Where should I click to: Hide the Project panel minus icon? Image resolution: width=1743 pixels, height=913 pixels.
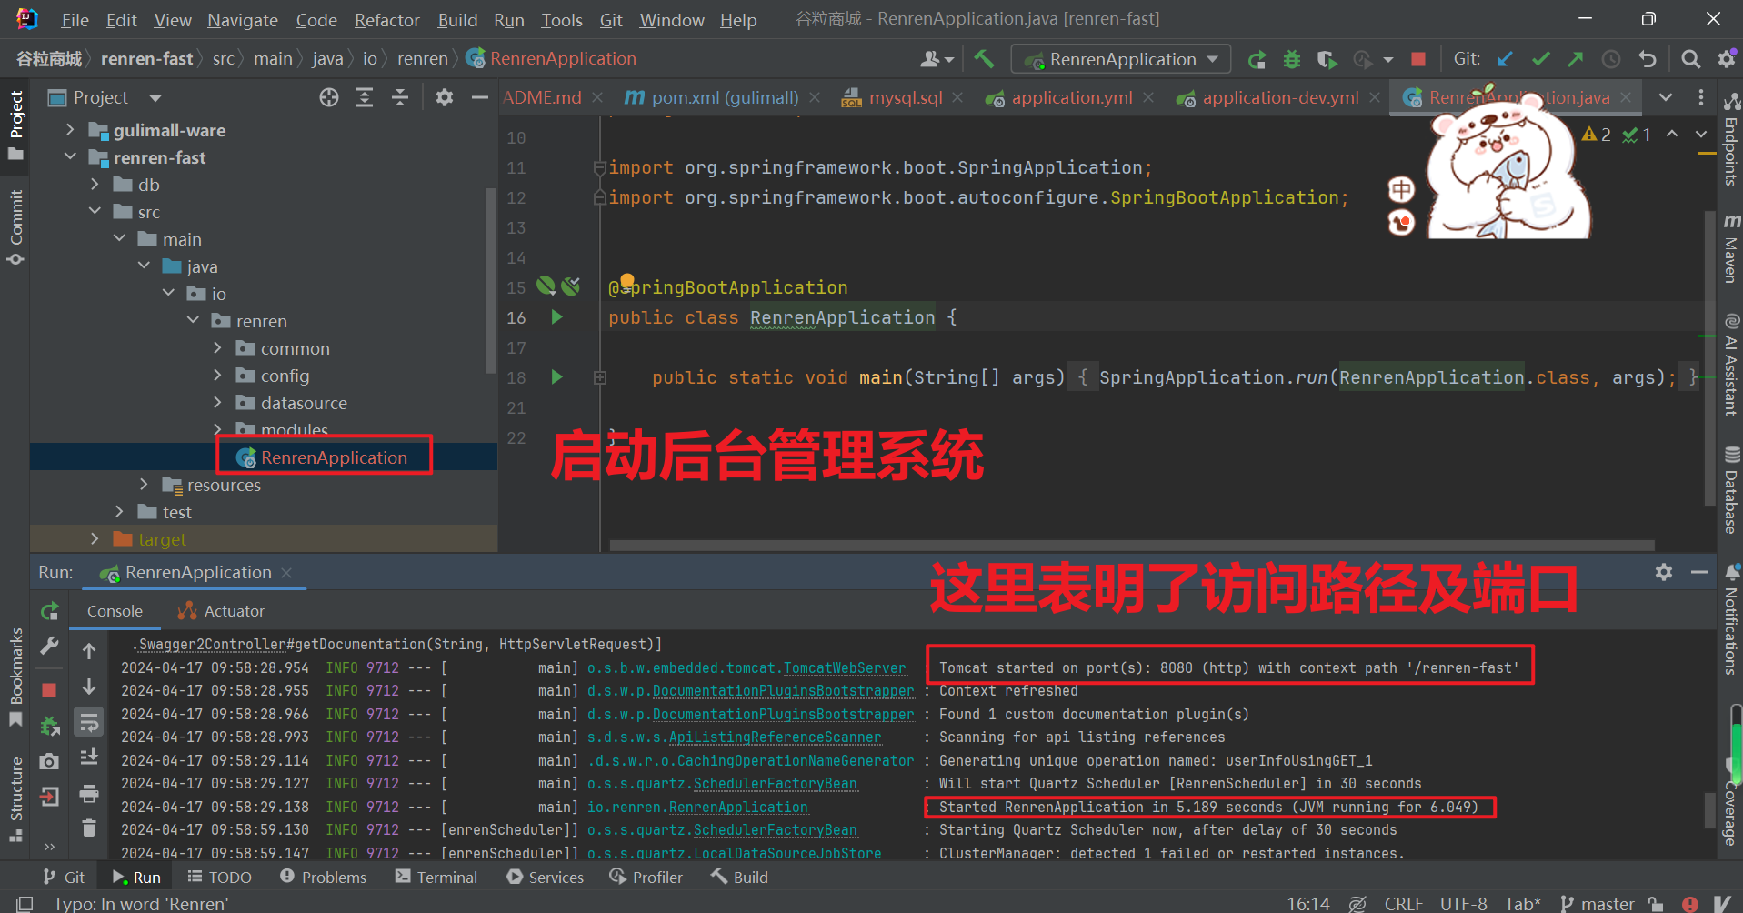tap(479, 97)
